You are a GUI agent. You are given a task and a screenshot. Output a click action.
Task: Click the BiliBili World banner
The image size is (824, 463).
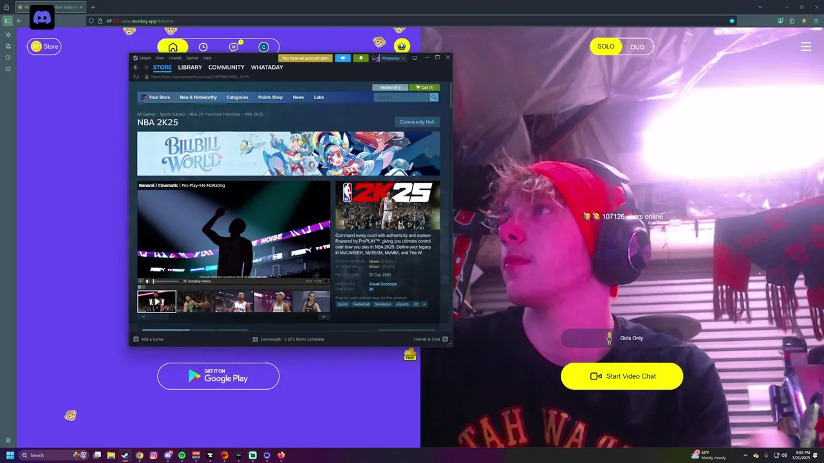coord(288,153)
